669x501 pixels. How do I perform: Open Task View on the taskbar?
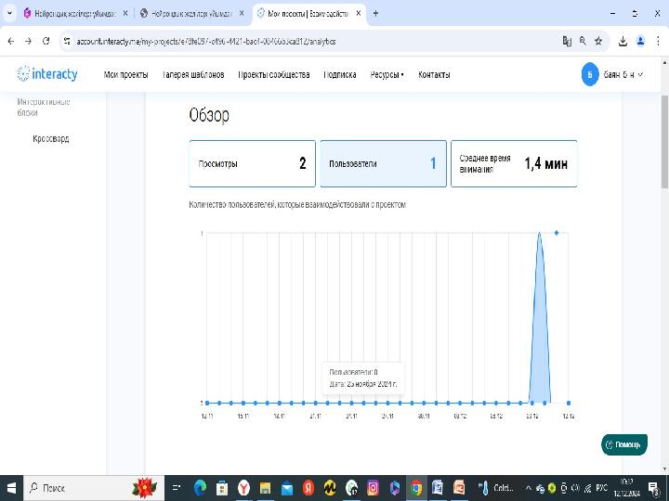point(177,488)
